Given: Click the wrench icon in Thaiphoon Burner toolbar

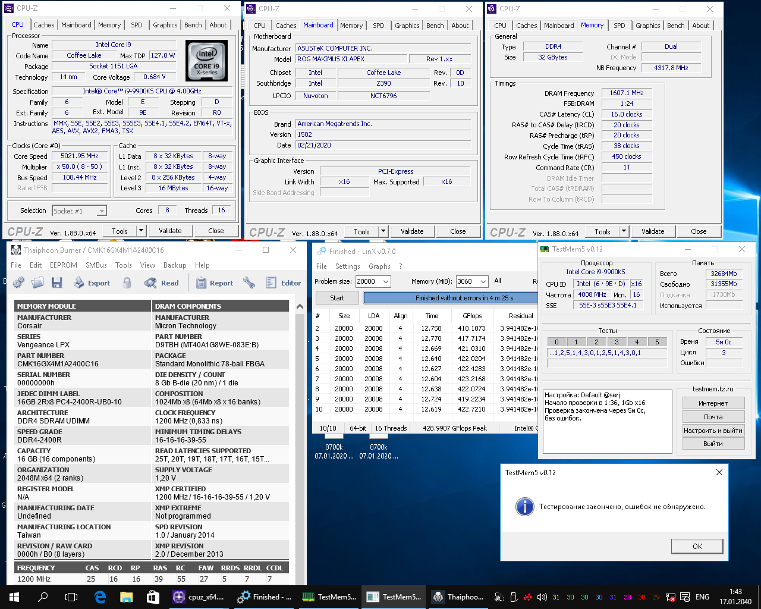Looking at the screenshot, I should (x=249, y=283).
